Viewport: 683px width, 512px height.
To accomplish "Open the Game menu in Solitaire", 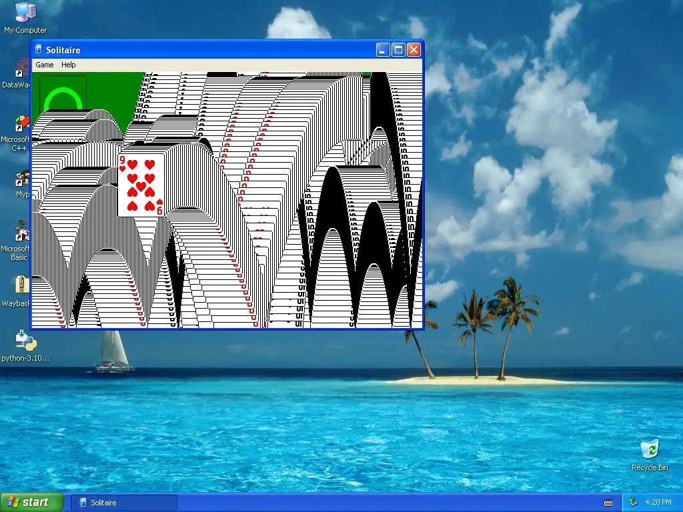I will (x=45, y=65).
